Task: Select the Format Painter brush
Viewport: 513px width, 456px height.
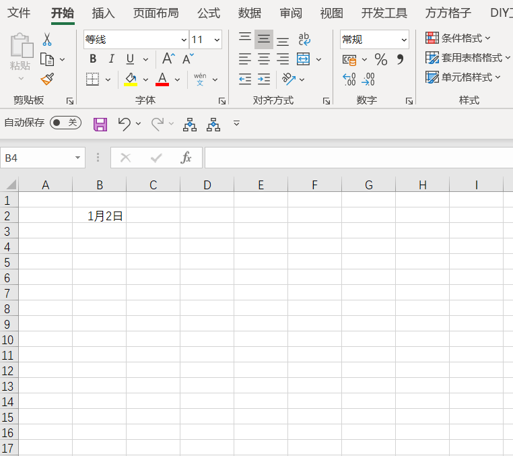Action: click(47, 79)
